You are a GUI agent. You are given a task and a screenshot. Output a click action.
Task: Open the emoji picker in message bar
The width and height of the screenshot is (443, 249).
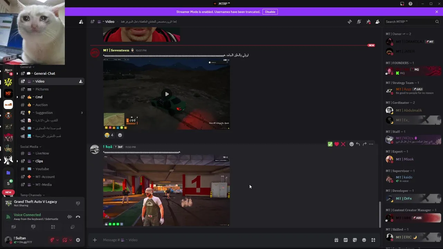pos(364,240)
